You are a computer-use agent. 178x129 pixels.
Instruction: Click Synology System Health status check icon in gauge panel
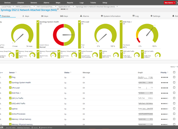38,22
